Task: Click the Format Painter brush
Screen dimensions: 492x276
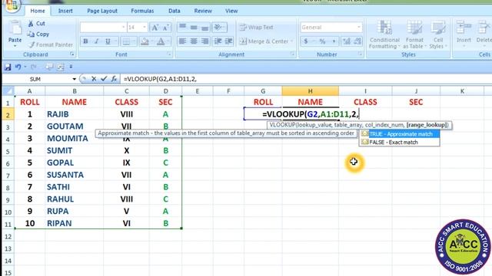Action: [x=32, y=44]
